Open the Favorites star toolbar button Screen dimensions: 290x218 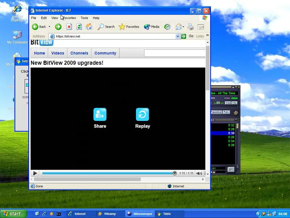[x=129, y=27]
